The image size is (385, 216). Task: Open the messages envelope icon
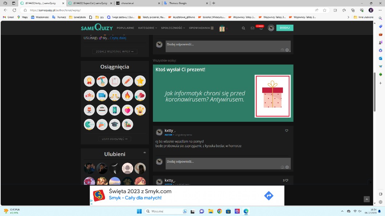pos(252,28)
